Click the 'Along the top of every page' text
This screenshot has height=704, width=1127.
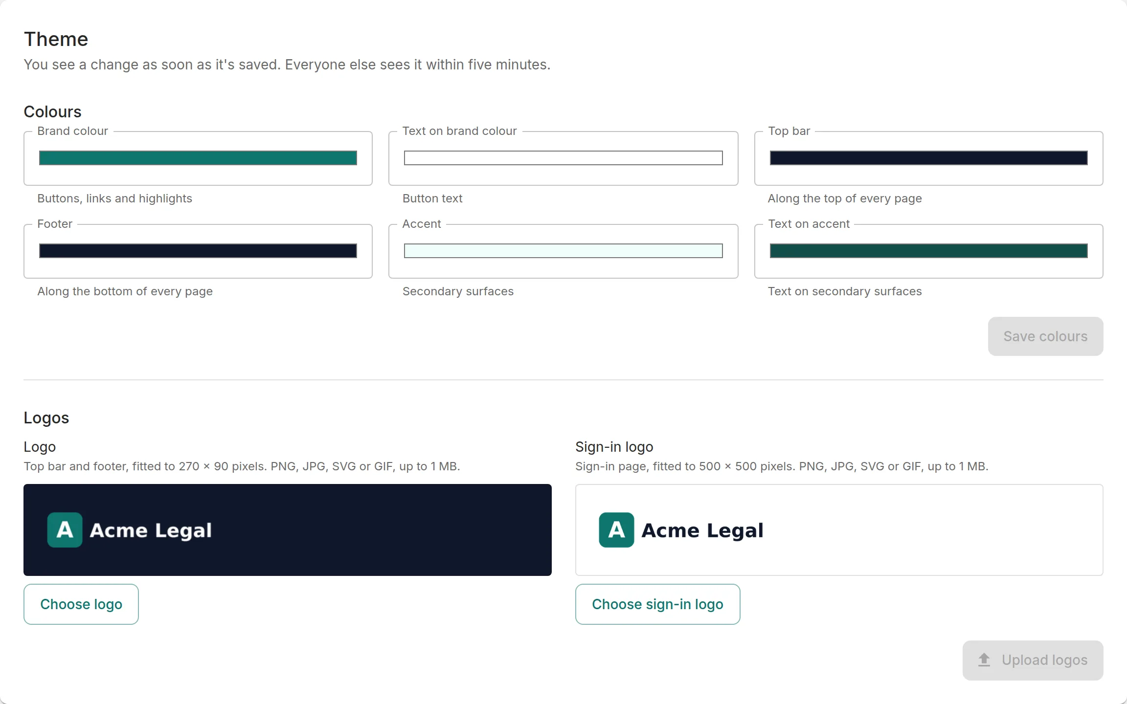tap(845, 198)
